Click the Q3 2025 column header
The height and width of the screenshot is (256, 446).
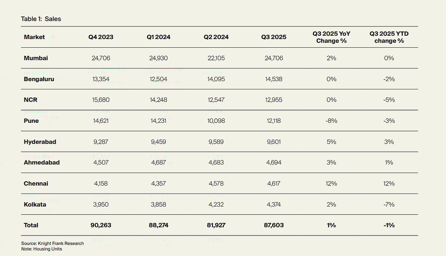pos(274,37)
